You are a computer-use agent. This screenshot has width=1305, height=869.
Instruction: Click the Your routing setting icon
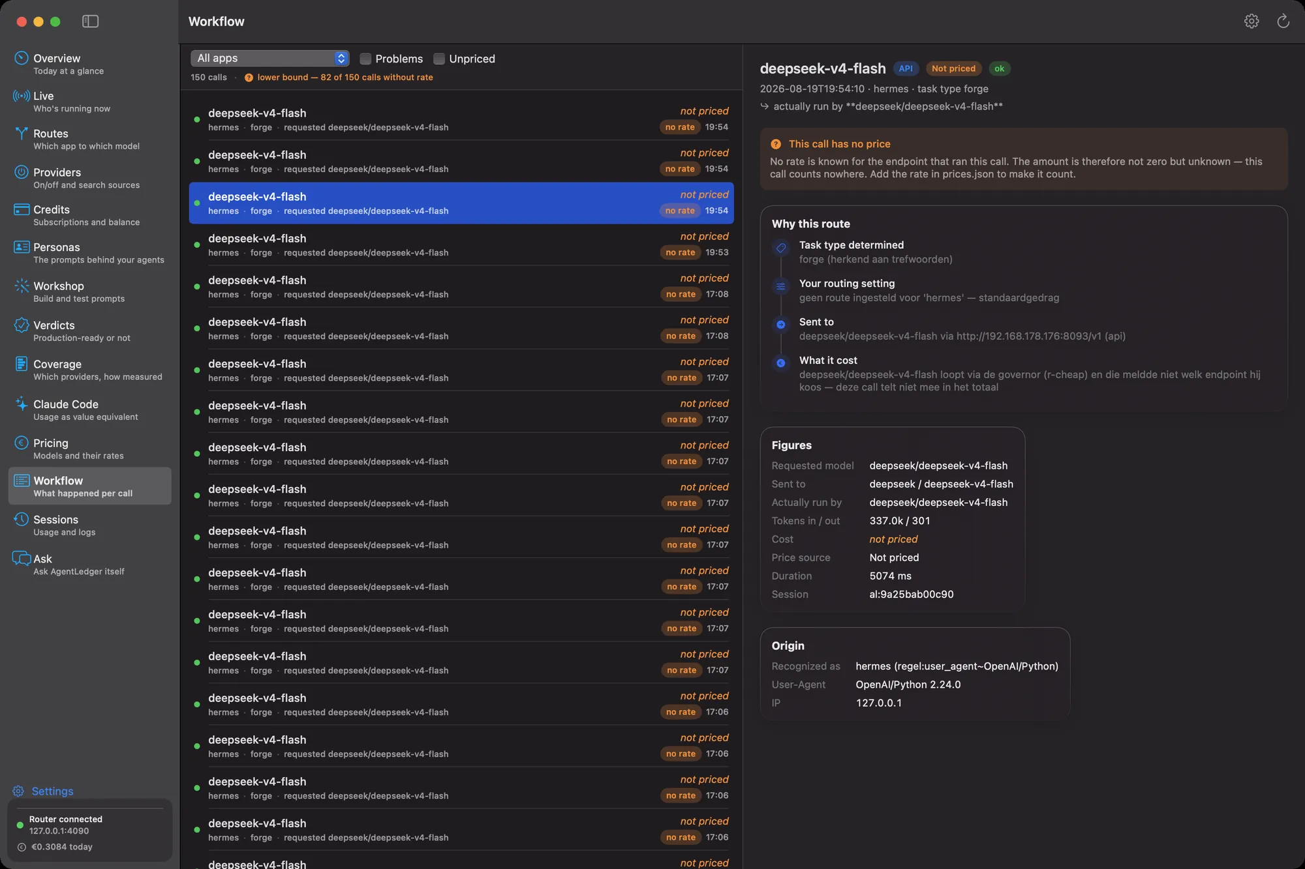780,286
